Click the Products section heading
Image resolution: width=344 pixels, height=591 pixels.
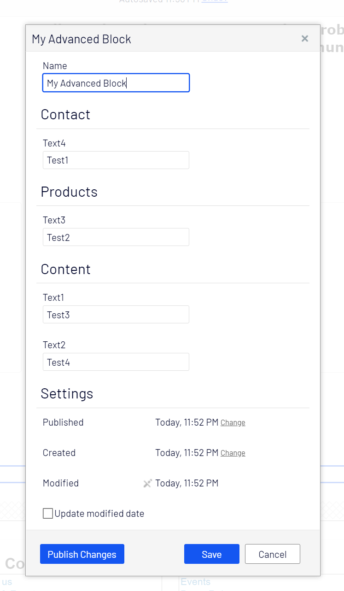click(69, 192)
